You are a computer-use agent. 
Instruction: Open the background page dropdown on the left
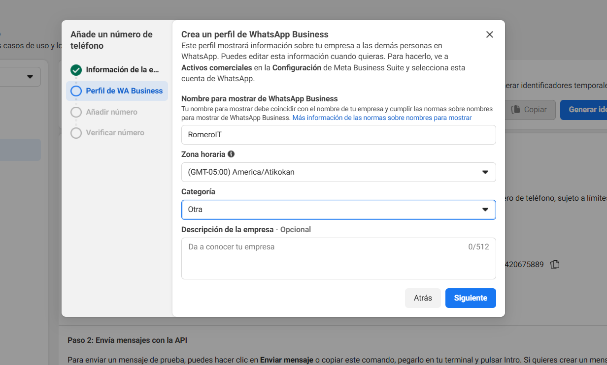click(20, 77)
